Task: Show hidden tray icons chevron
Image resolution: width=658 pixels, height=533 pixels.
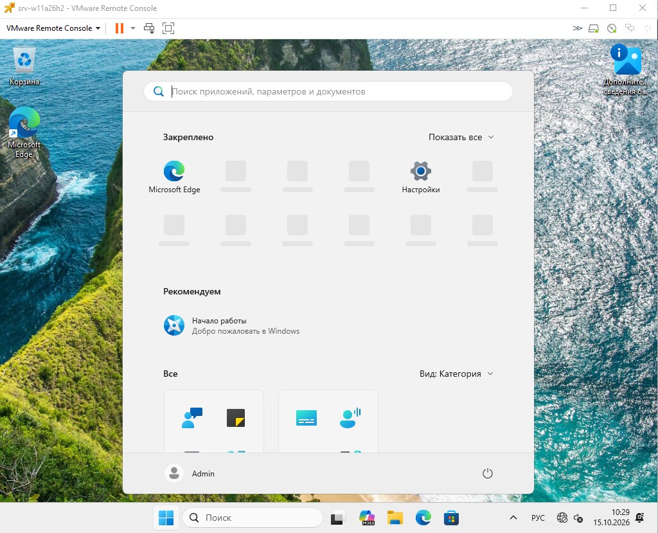Action: [x=513, y=518]
